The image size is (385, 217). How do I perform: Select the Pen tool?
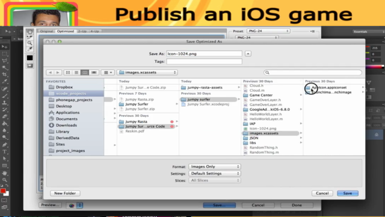point(4,145)
